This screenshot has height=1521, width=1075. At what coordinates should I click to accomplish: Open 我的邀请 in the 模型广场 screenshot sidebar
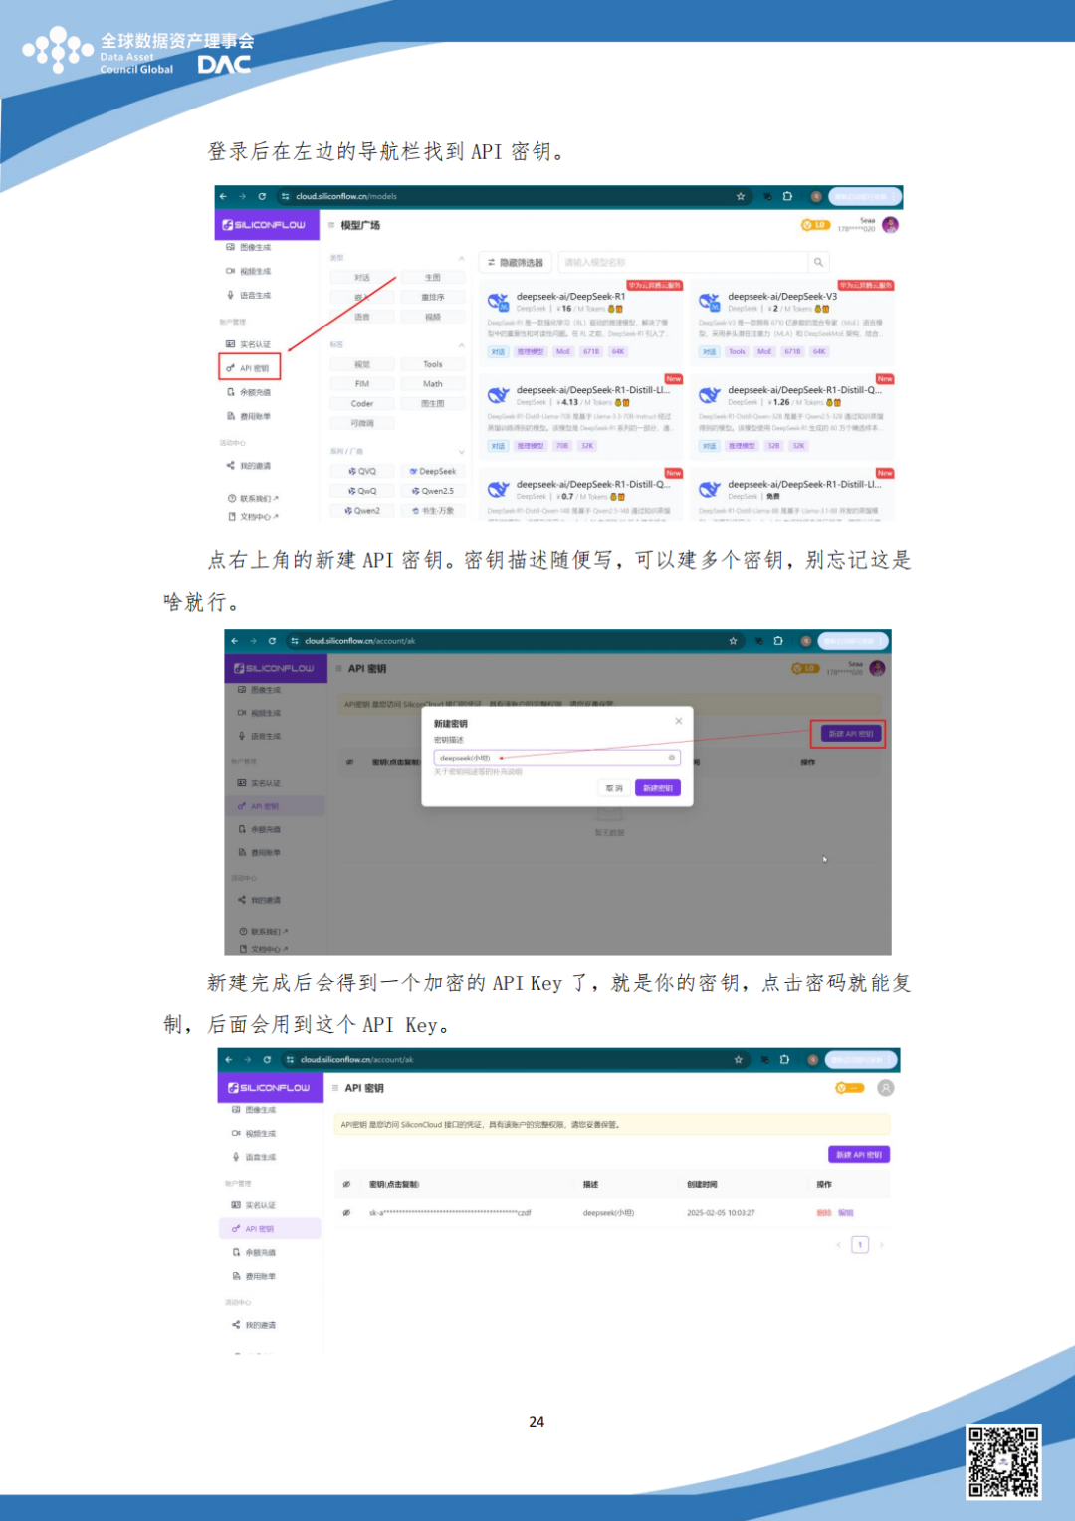249,465
